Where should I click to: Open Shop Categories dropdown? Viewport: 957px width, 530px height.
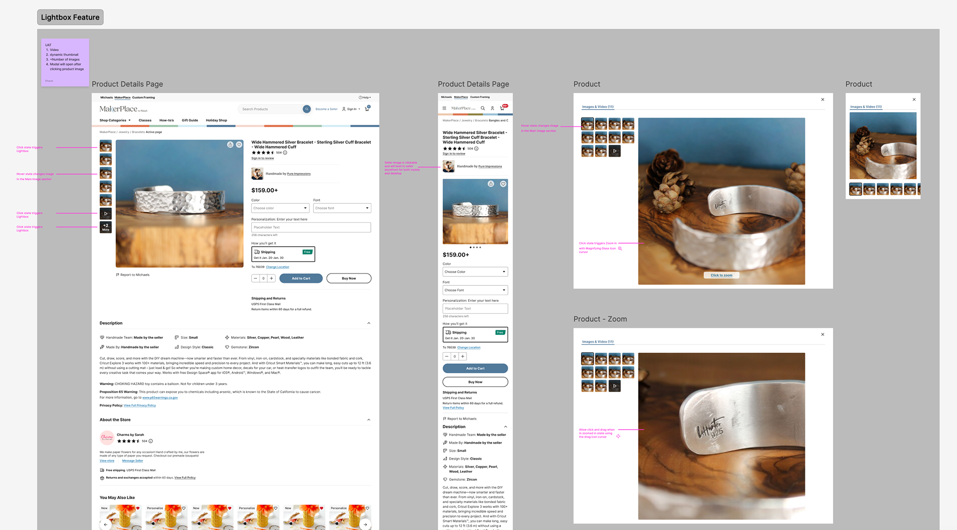pyautogui.click(x=115, y=121)
